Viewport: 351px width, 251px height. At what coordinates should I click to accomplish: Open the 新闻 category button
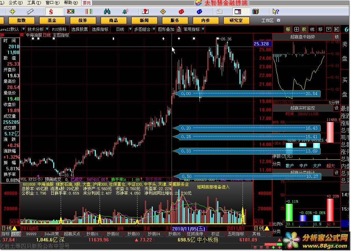click(144, 21)
